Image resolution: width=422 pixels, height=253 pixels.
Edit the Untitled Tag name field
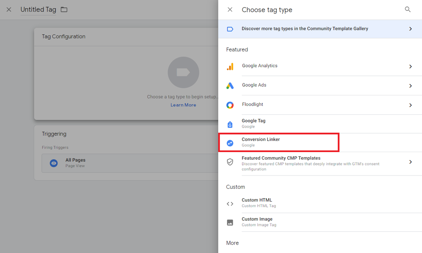(38, 10)
